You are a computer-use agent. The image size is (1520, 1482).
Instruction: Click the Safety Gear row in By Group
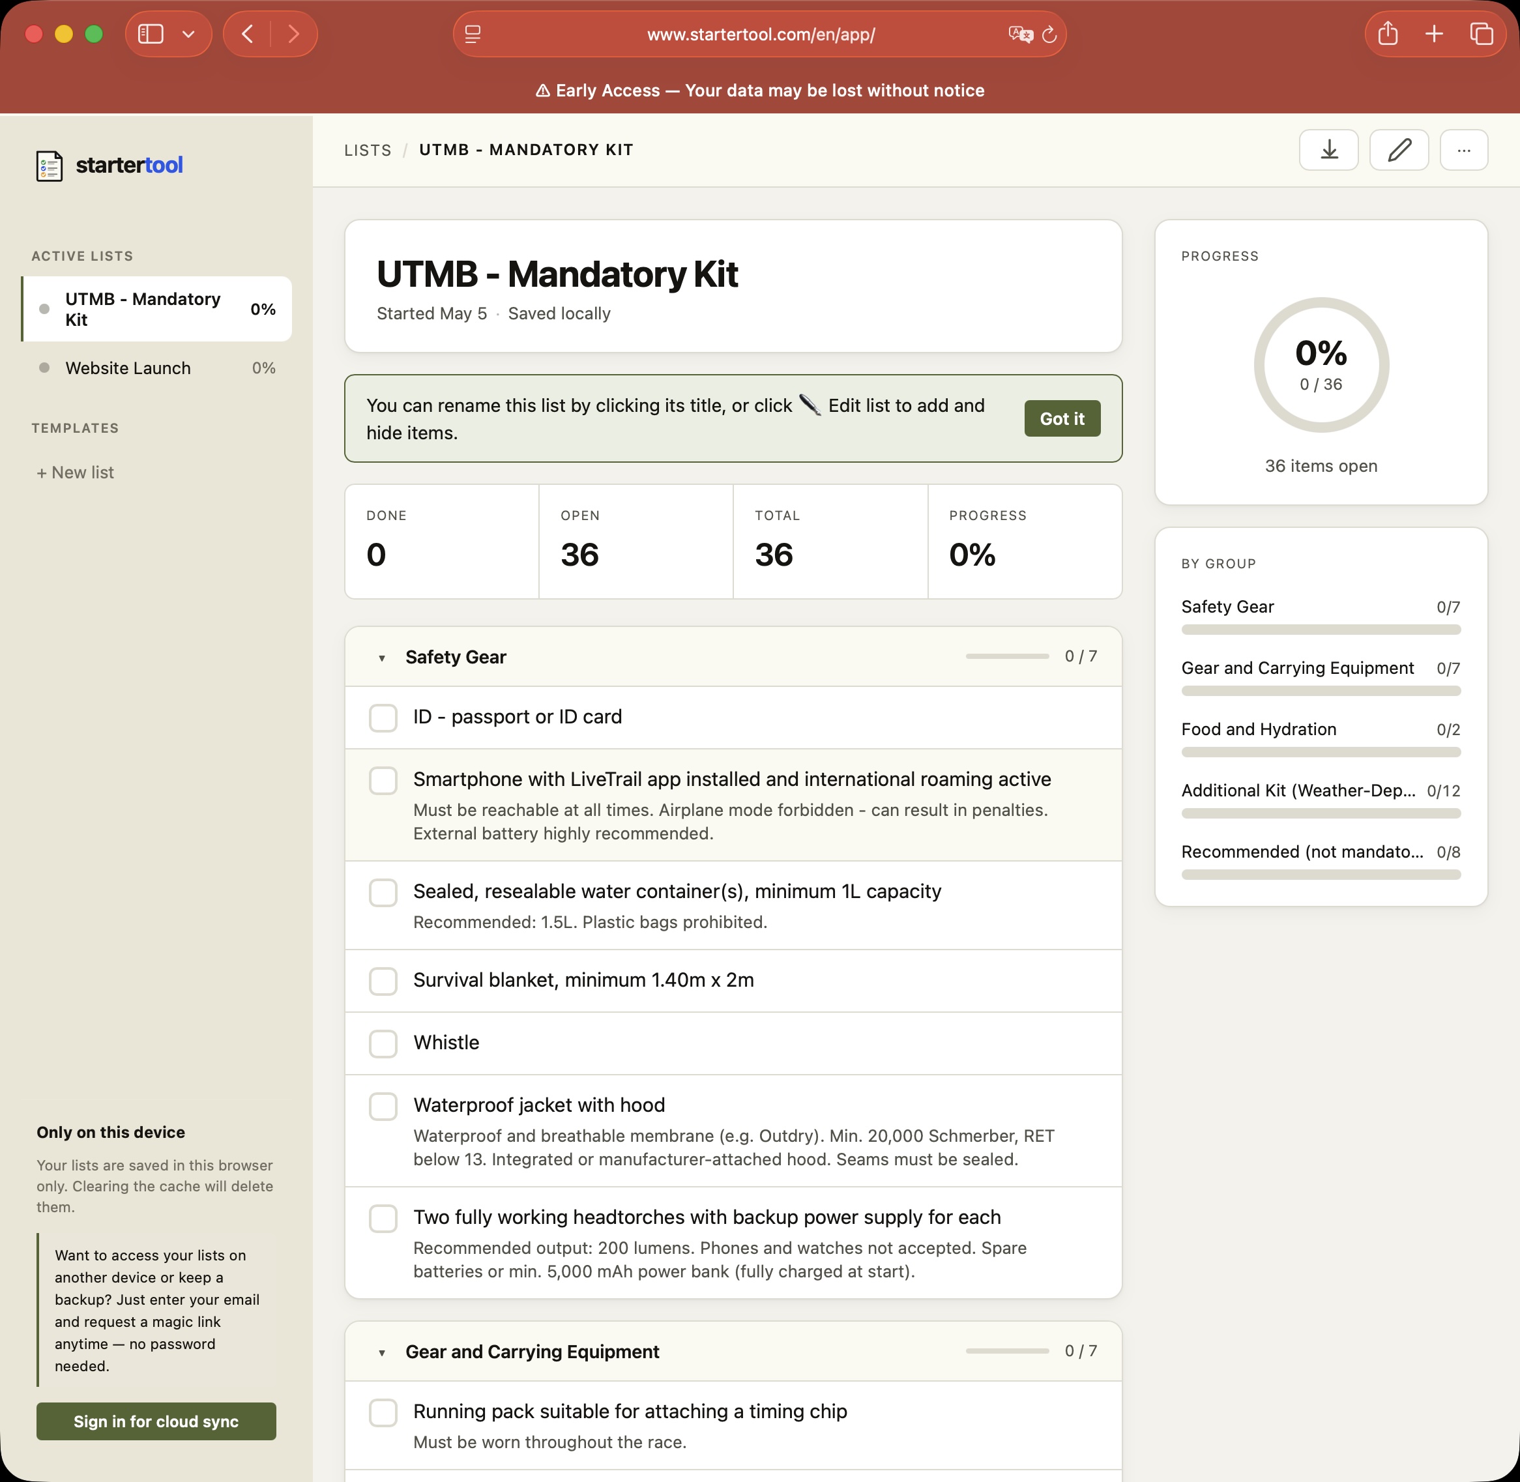click(x=1321, y=617)
